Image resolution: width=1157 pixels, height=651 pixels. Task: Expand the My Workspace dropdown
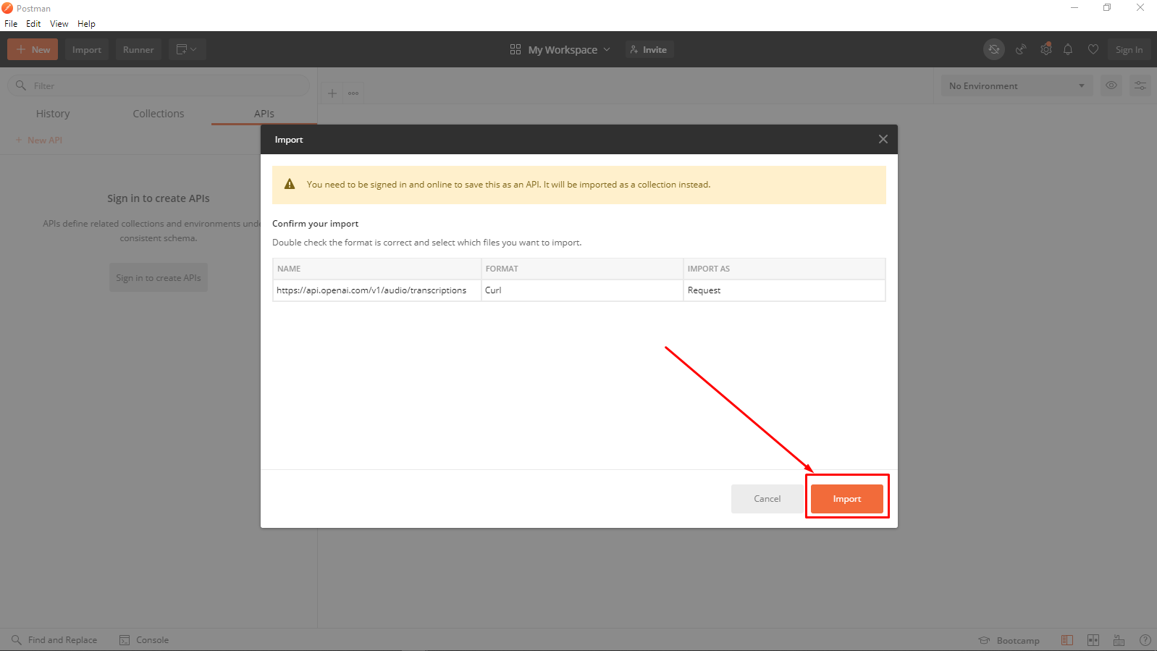point(560,49)
